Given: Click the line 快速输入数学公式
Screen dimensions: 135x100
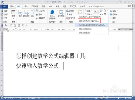Looking at the screenshot, I should click(38, 66).
